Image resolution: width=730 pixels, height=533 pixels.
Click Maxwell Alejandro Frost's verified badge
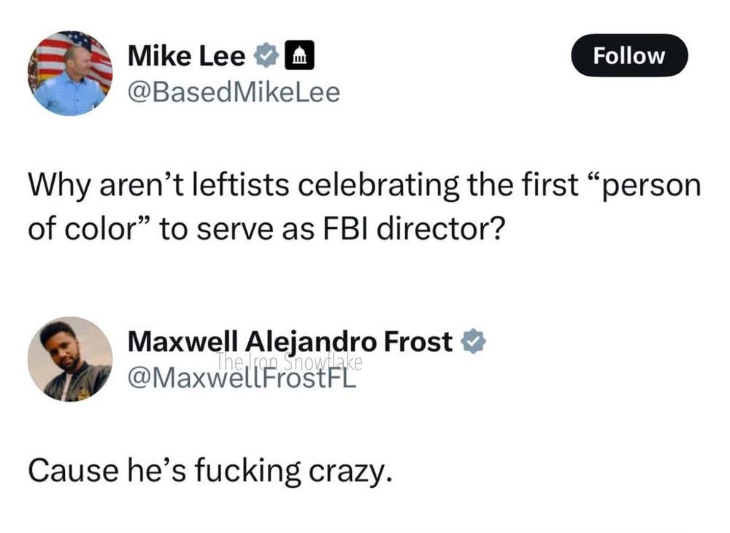pos(474,341)
